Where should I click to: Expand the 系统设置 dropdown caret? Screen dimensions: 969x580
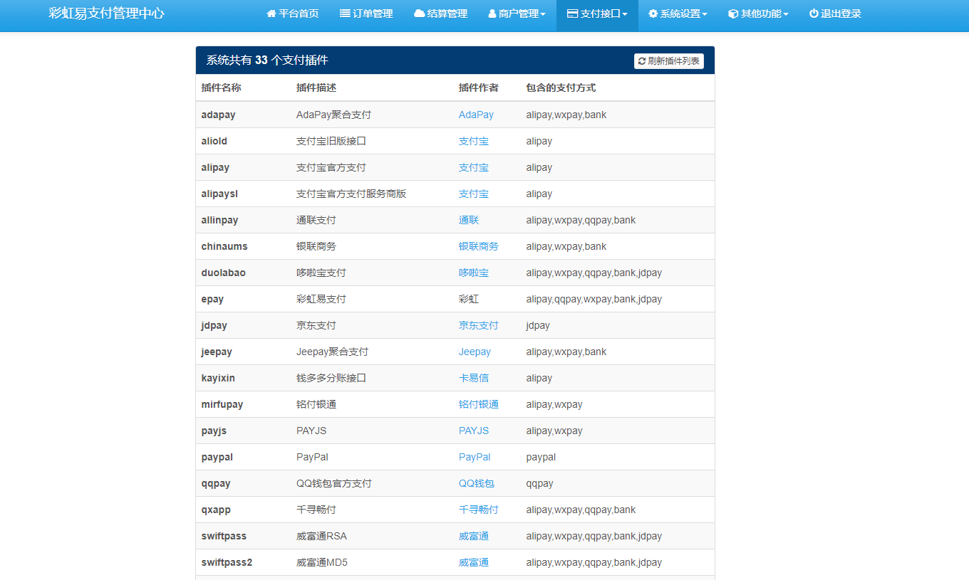coord(705,15)
